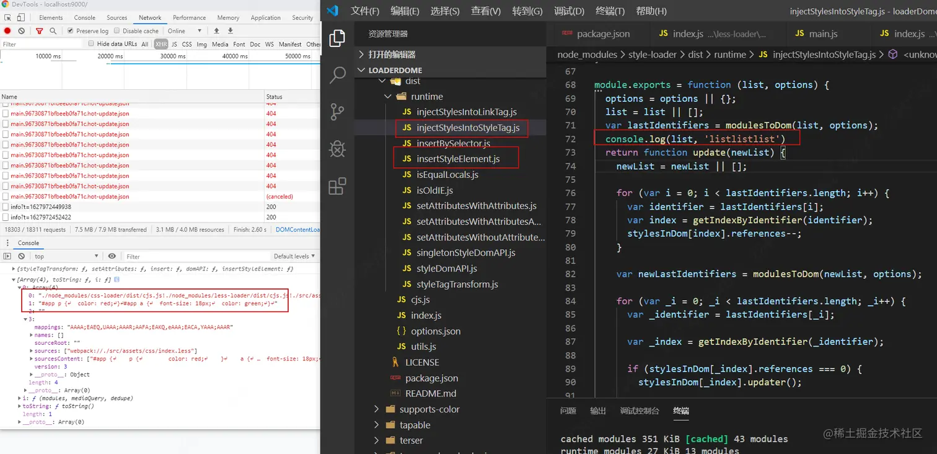Screen dimensions: 937x454
Task: Open the 调试控制台 panel tab
Action: pyautogui.click(x=640, y=411)
